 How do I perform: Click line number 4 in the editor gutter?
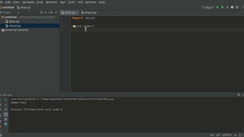click(61, 30)
